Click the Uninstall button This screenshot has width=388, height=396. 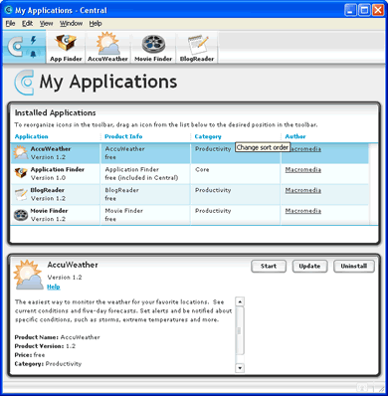click(354, 267)
